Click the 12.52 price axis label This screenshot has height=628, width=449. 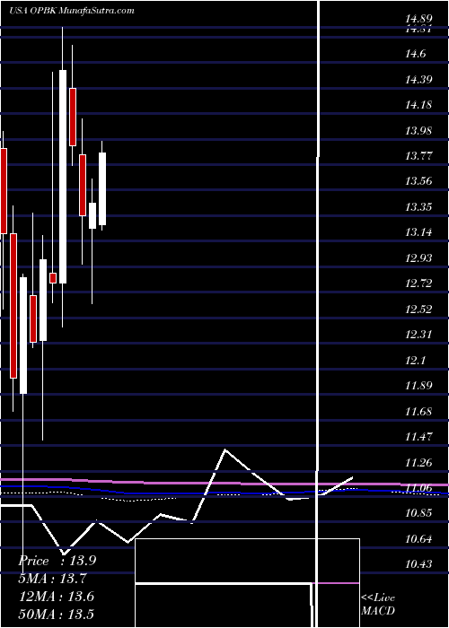pyautogui.click(x=418, y=309)
